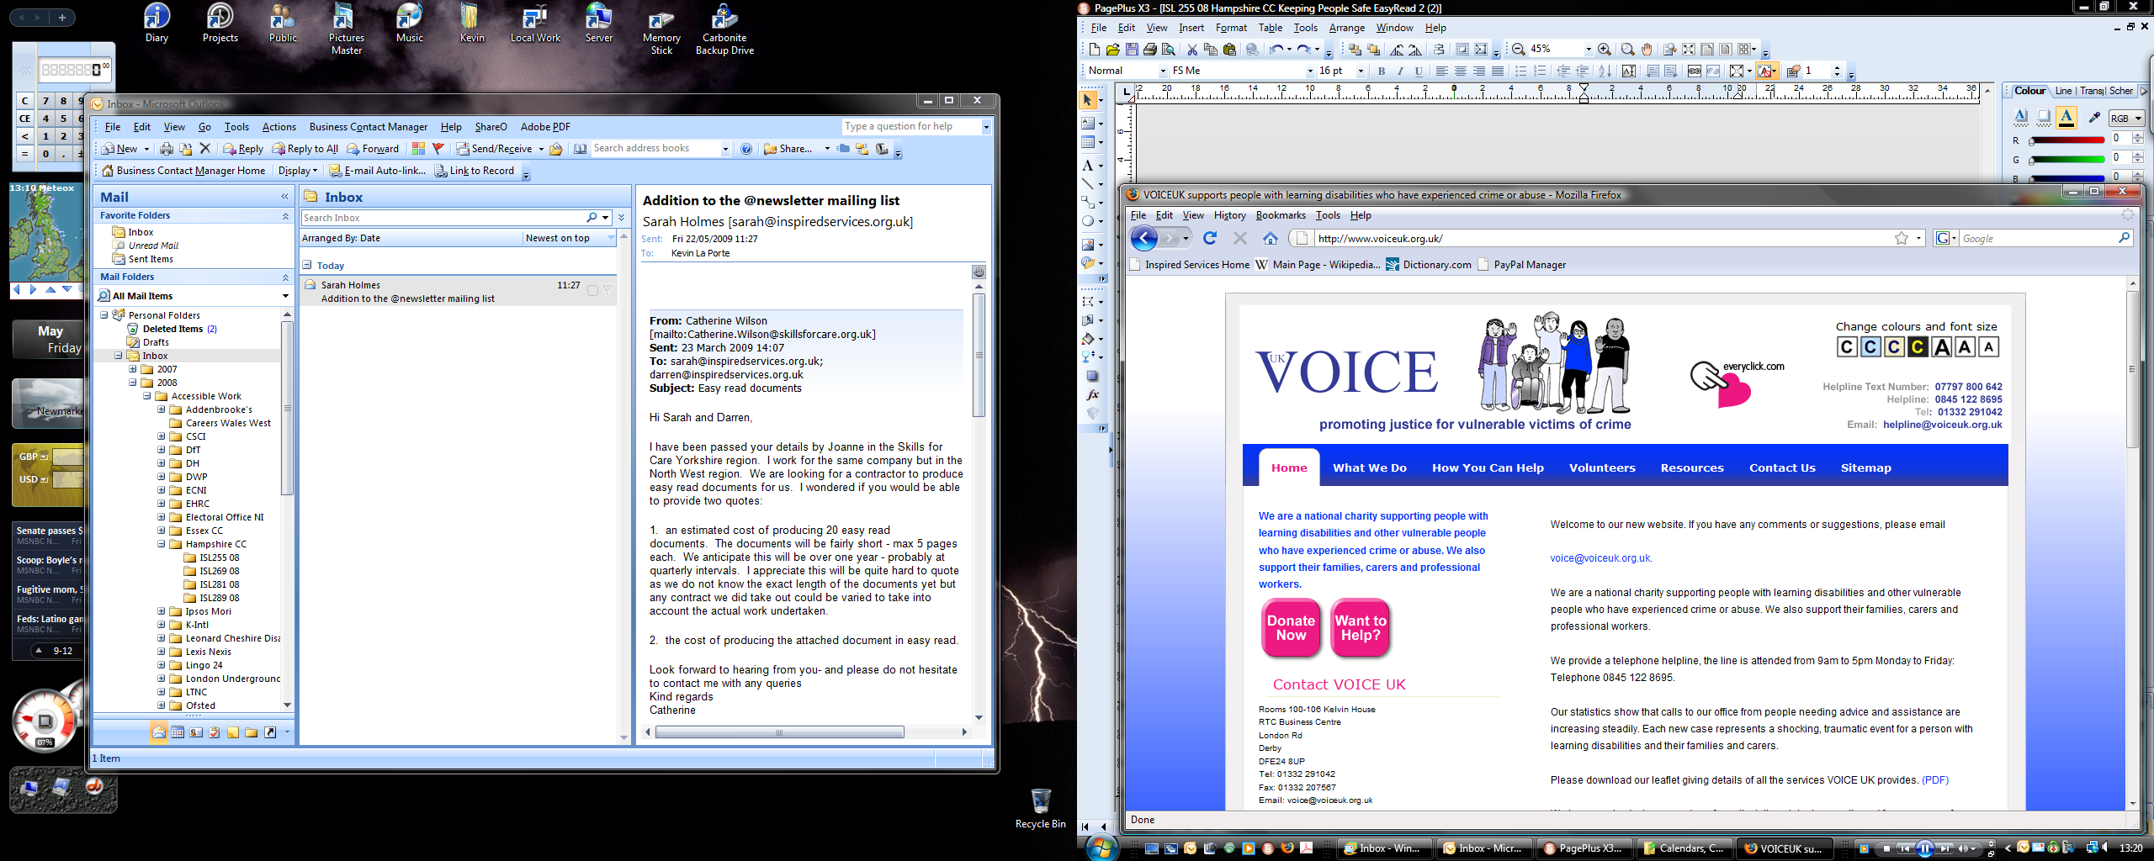
Task: Adjust red R colour slider in PagePlus
Action: tap(2066, 140)
